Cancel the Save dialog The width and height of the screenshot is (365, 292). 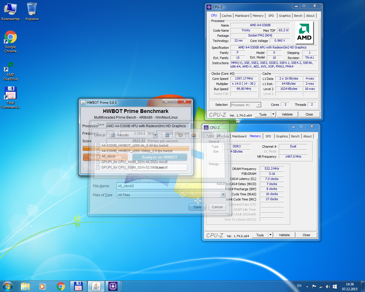[217, 207]
